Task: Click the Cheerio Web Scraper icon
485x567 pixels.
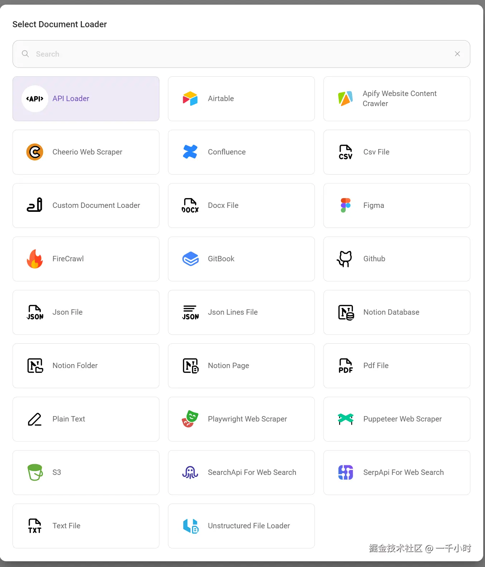Action: point(35,152)
